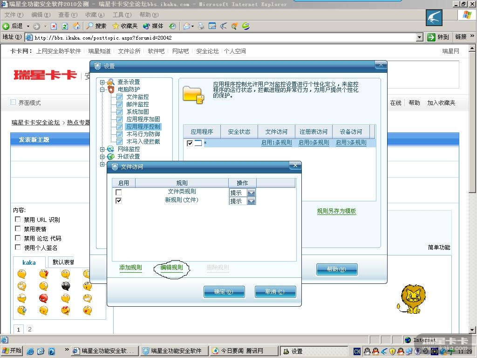Click the Print icon in IE toolbar
Viewport: 477px width, 358px height.
click(201, 26)
